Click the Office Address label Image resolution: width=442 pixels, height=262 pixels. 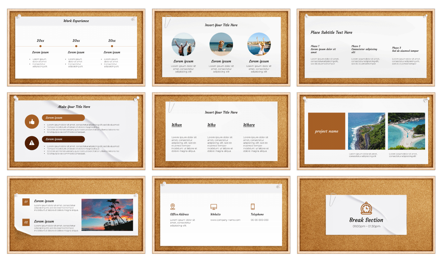pos(179,214)
